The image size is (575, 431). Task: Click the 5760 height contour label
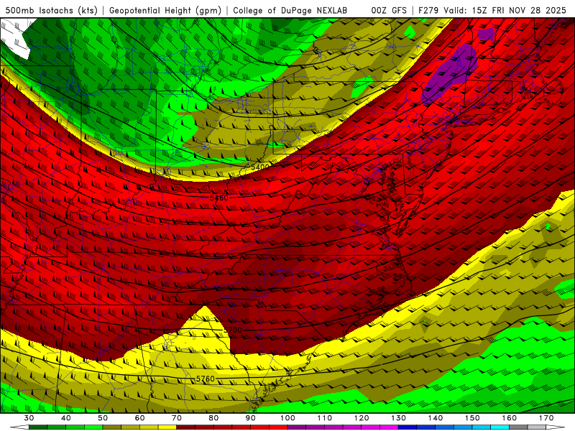click(x=206, y=379)
